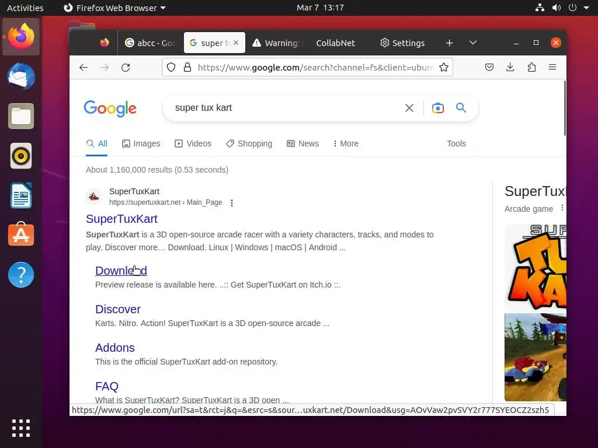Open LibreOffice Writer in dock
Image resolution: width=598 pixels, height=448 pixels.
(x=21, y=195)
